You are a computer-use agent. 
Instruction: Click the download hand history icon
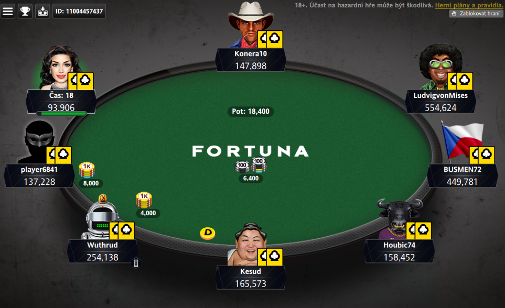pyautogui.click(x=42, y=12)
